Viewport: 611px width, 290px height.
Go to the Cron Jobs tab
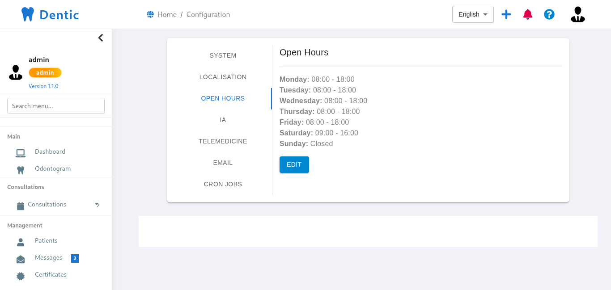(223, 184)
